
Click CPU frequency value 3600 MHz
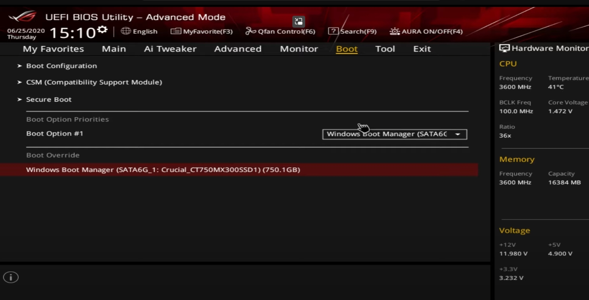(x=515, y=87)
